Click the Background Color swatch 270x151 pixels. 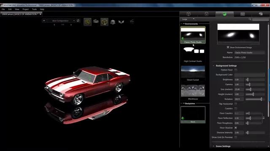click(x=249, y=75)
